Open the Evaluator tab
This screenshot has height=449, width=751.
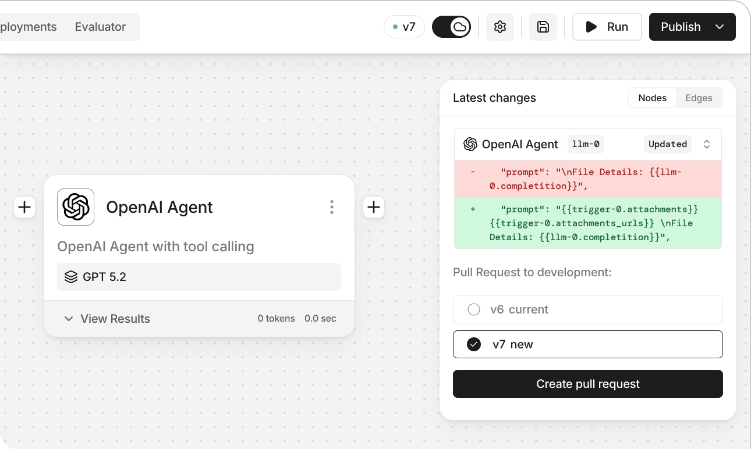point(100,27)
